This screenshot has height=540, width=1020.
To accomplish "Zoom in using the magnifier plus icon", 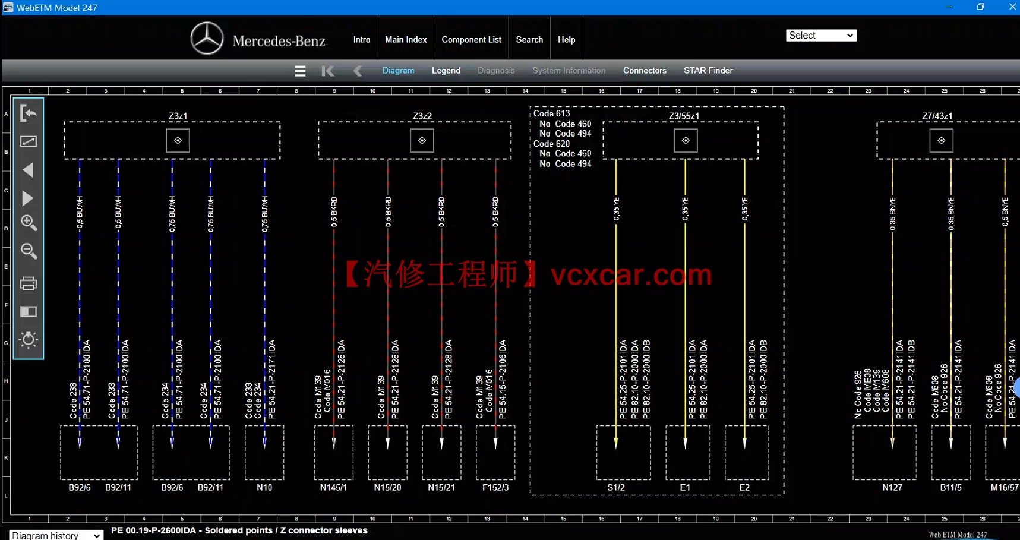I will click(29, 223).
